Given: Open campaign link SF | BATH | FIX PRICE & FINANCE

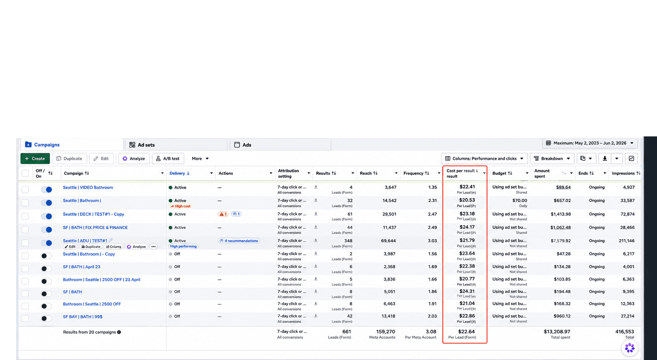Looking at the screenshot, I should [x=95, y=227].
